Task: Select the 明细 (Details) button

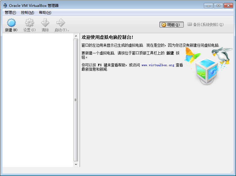Action: (171, 25)
